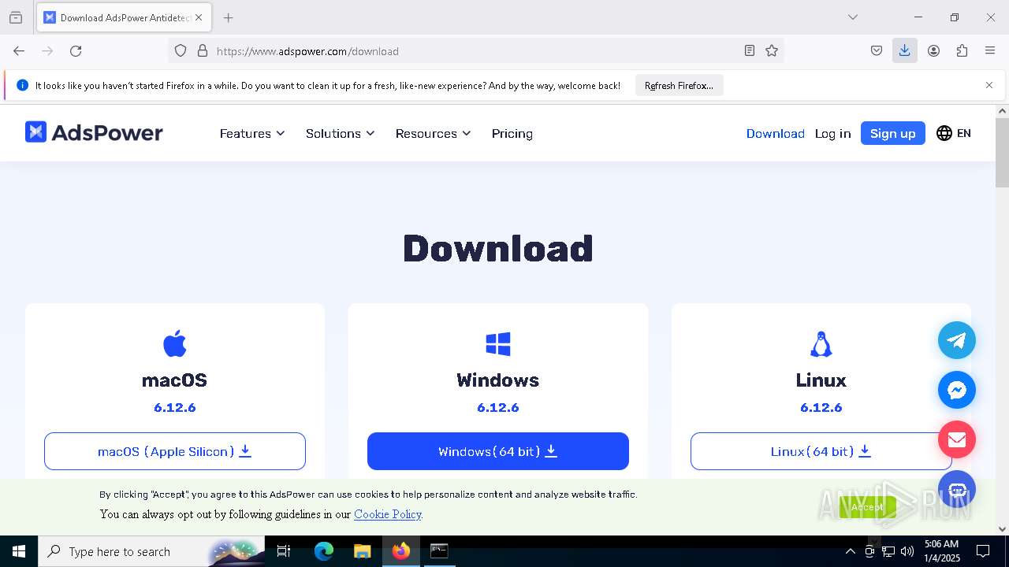Open the Messenger chat bubble

(x=957, y=390)
